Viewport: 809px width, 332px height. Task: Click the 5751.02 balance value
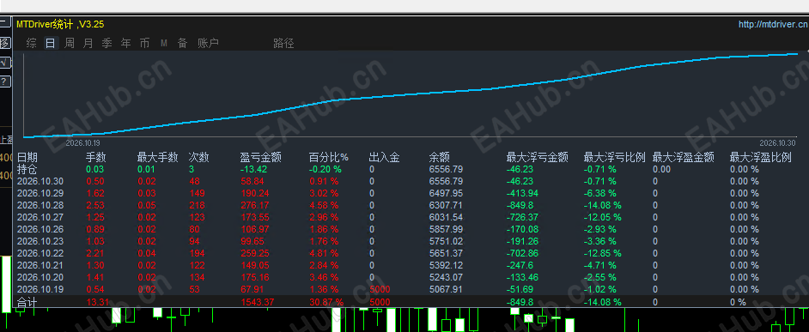click(x=446, y=241)
